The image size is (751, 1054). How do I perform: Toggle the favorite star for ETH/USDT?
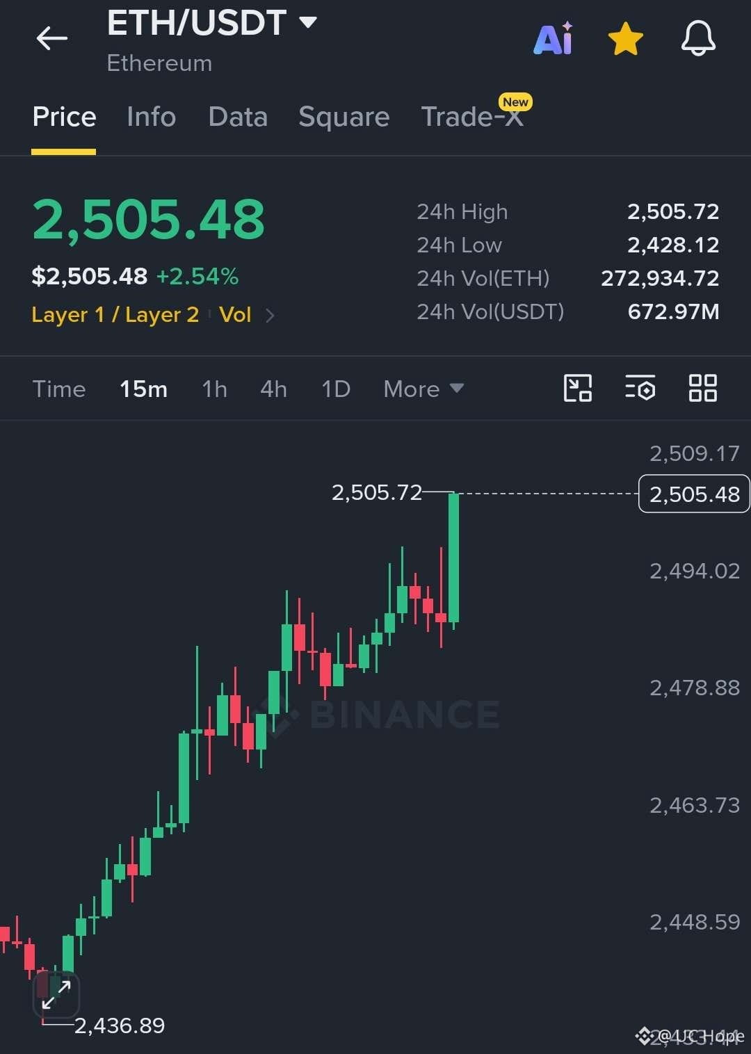(x=626, y=38)
